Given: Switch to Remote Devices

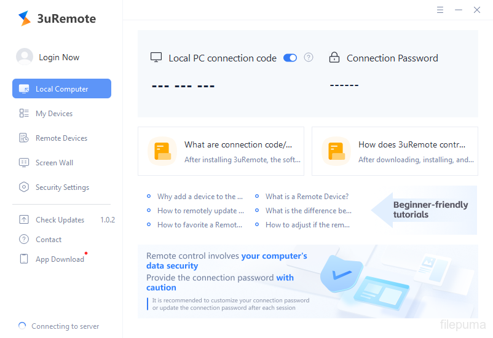Looking at the screenshot, I should coord(61,138).
